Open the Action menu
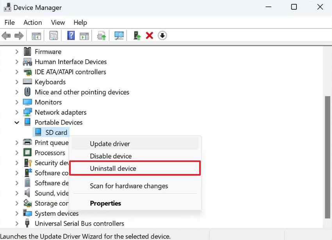Screen dimensions: 332x240 coord(32,22)
